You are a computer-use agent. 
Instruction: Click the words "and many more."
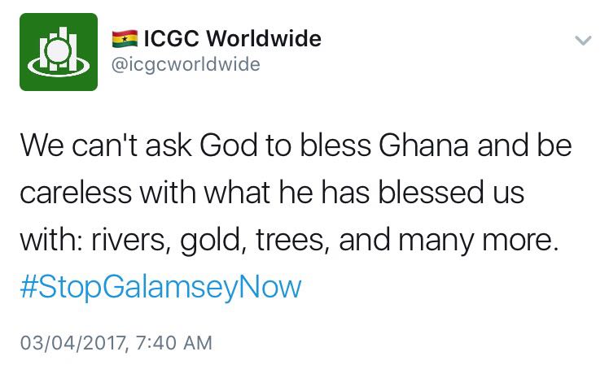(449, 241)
